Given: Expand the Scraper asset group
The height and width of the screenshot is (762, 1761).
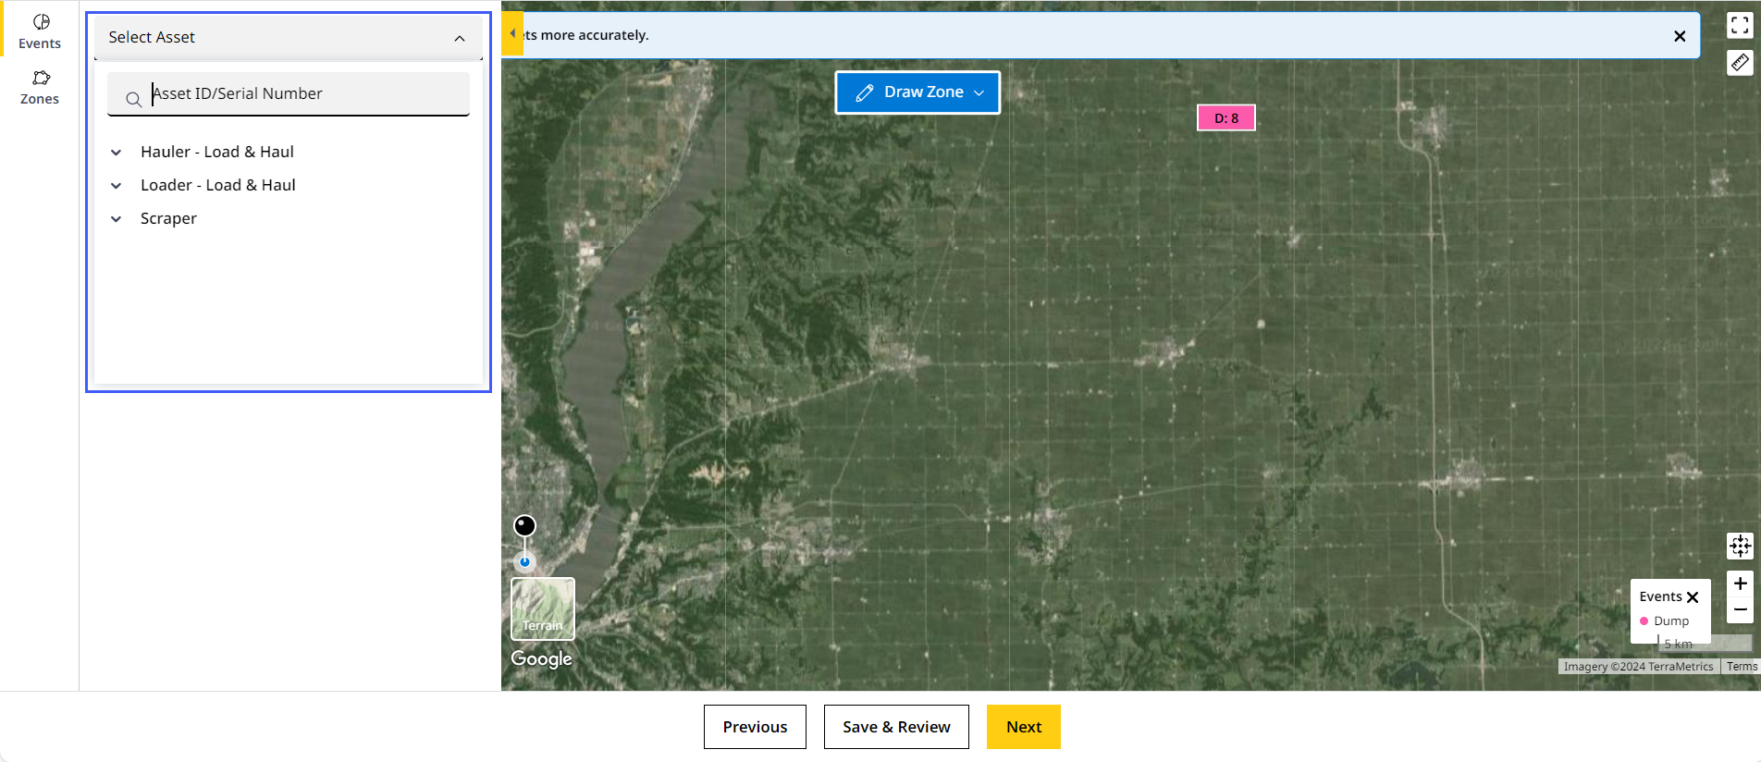Looking at the screenshot, I should pos(117,219).
